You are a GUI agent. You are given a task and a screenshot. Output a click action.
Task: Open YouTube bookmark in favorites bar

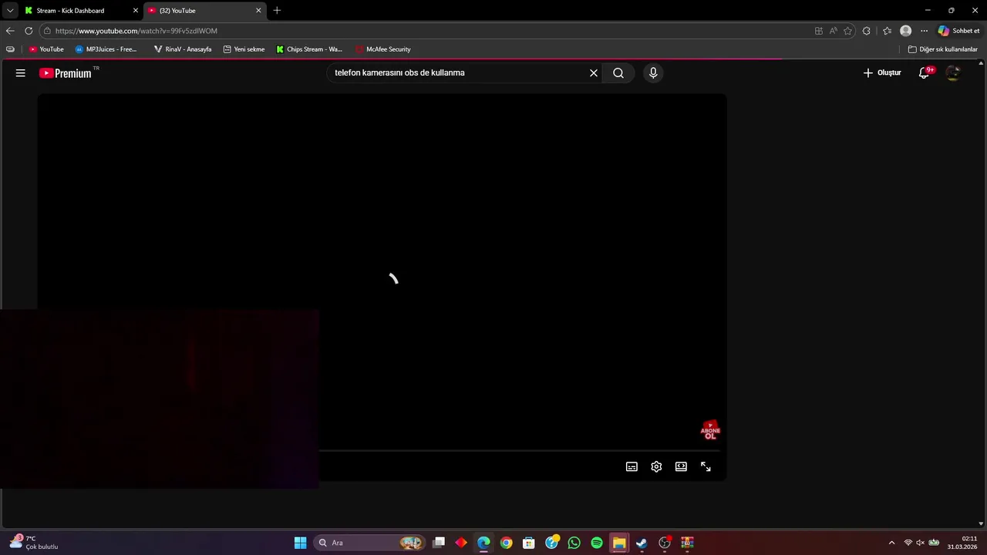(46, 49)
